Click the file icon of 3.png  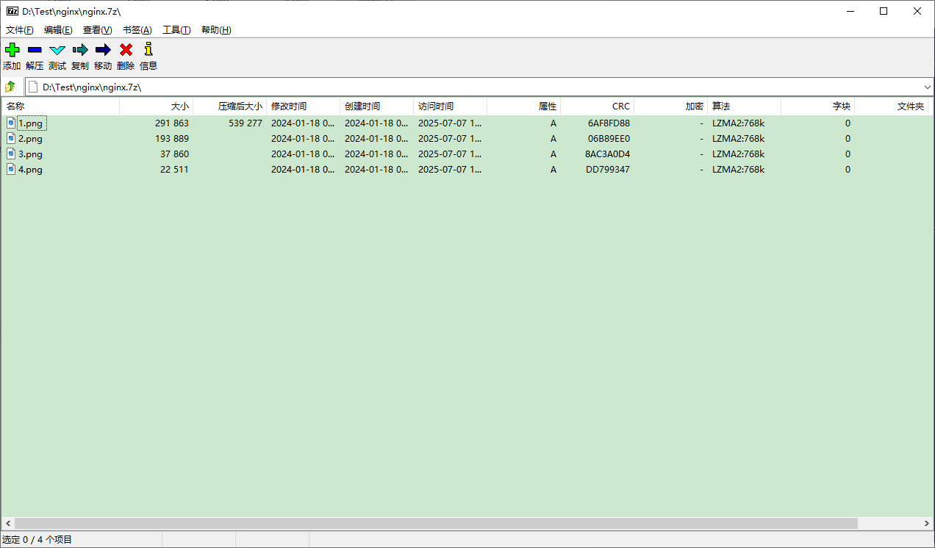tap(11, 154)
